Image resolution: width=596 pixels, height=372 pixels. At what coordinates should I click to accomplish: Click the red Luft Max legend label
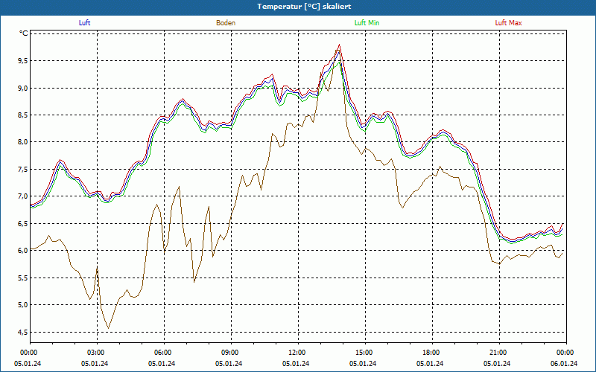tap(508, 23)
